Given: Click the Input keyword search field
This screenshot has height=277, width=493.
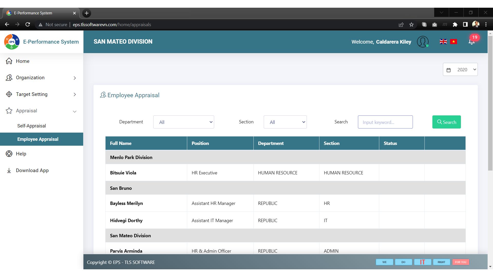Looking at the screenshot, I should point(385,122).
